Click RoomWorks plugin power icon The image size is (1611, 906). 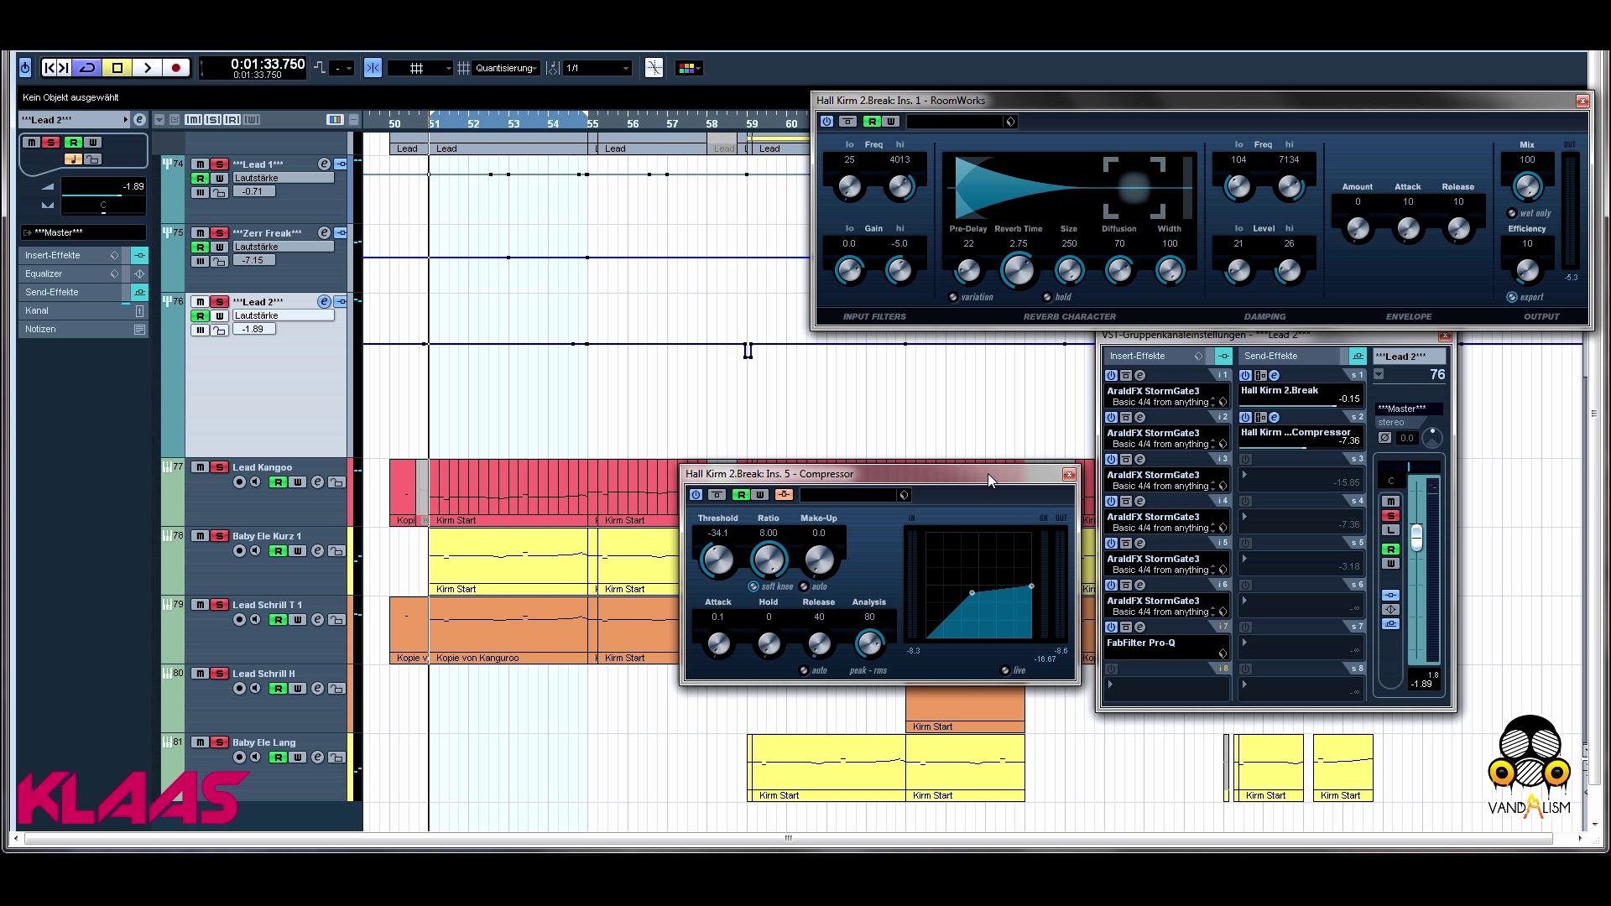click(826, 122)
